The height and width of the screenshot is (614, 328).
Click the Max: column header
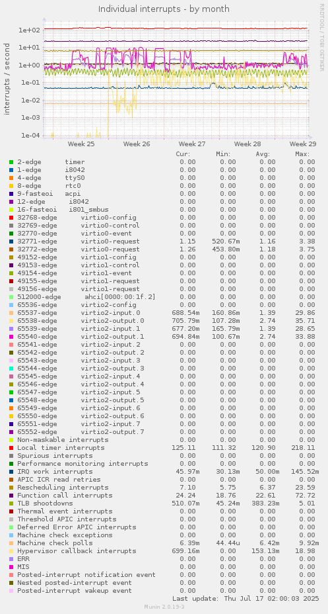click(x=303, y=154)
